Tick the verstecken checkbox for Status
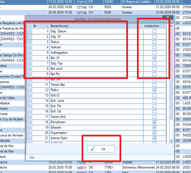Viewport: 191px width, 173px height. [x=154, y=42]
